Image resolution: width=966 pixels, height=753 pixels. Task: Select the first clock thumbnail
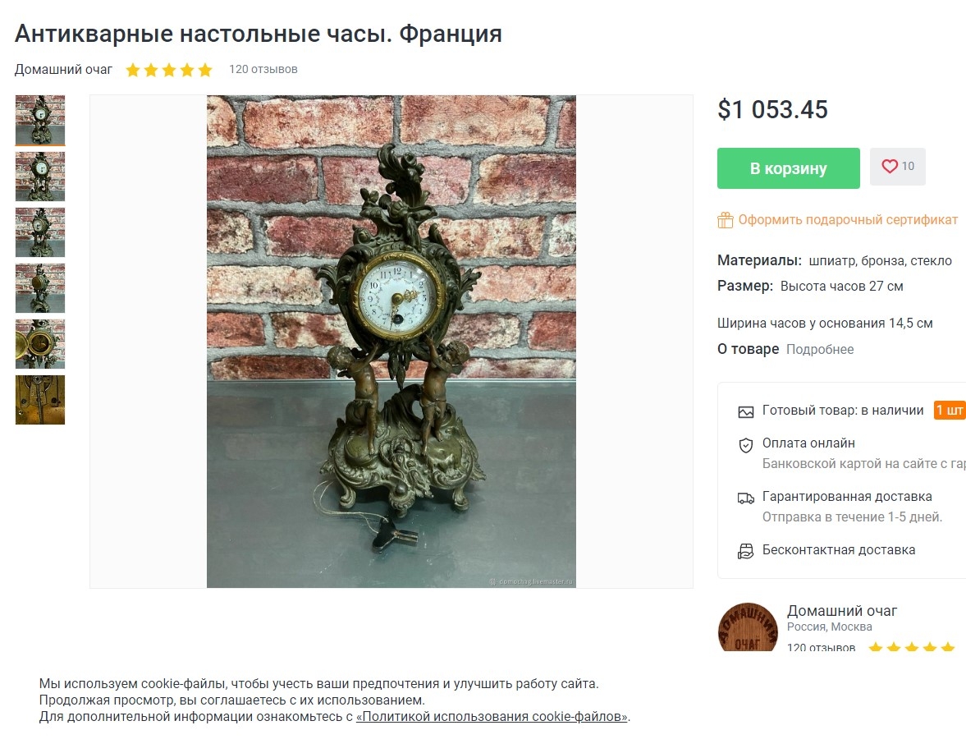click(x=40, y=120)
